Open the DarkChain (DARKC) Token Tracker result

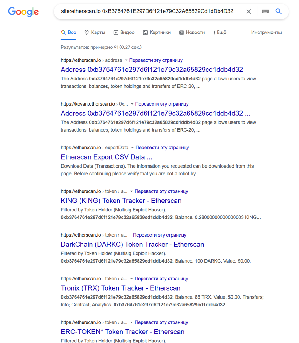132,244
